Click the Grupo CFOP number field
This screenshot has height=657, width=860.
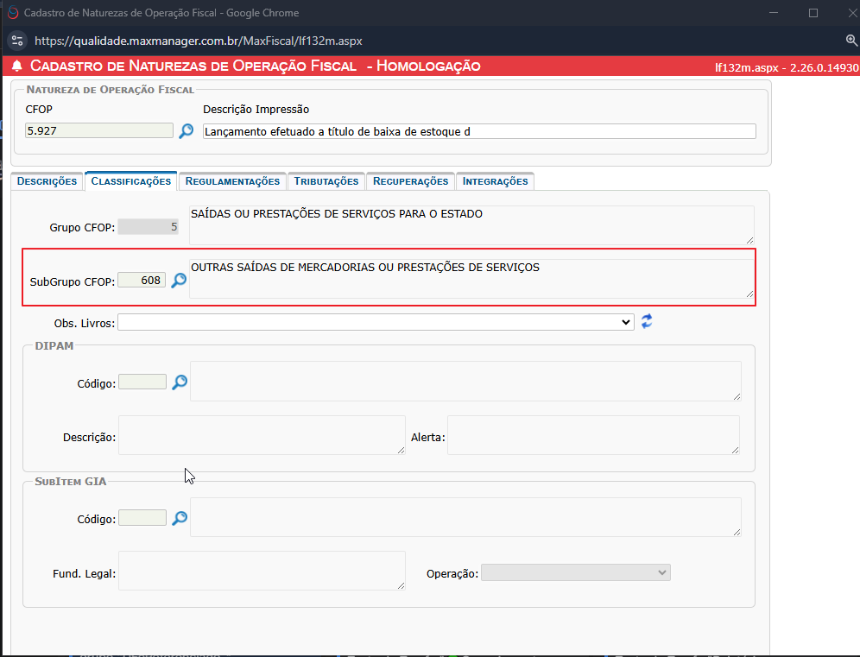click(x=149, y=226)
